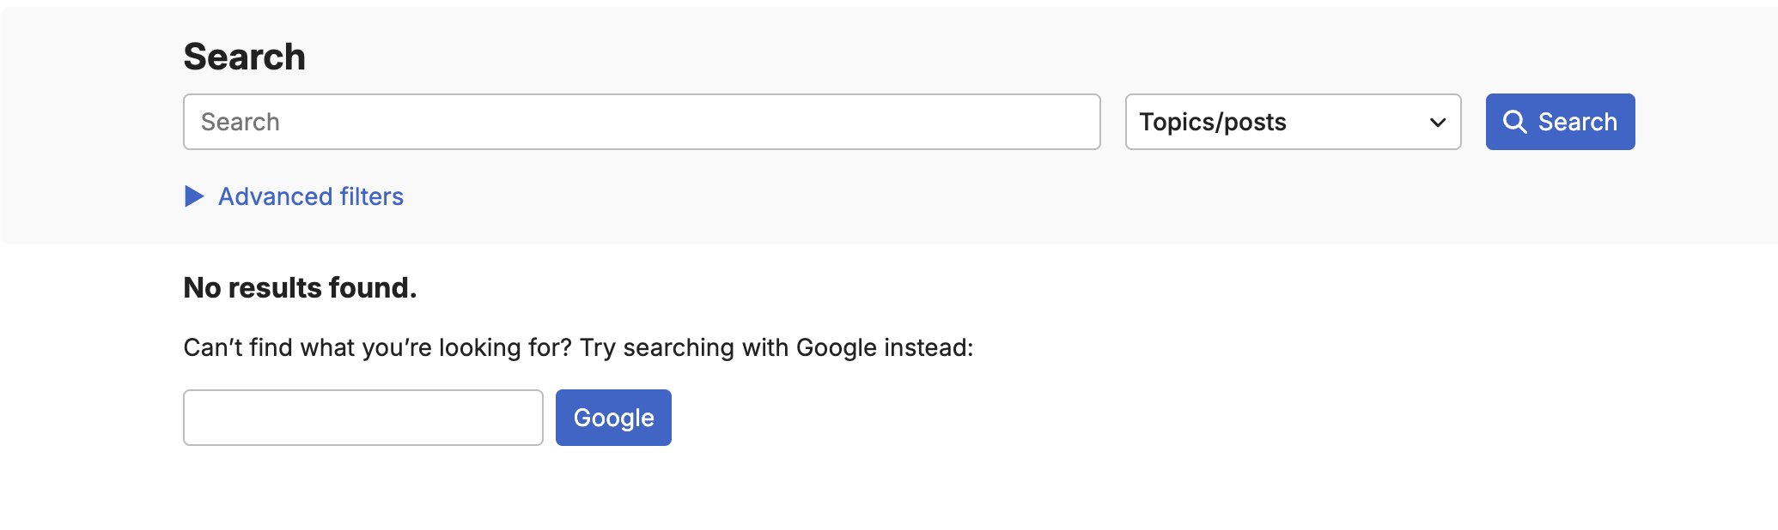Open the Topics/posts dropdown
The height and width of the screenshot is (530, 1778).
(1292, 122)
